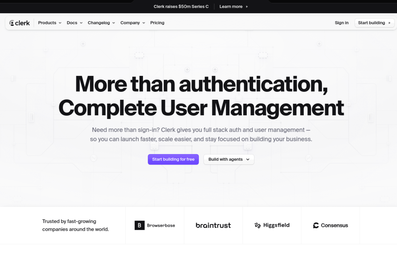
Task: Open the Learn more announcement link
Action: [x=231, y=7]
